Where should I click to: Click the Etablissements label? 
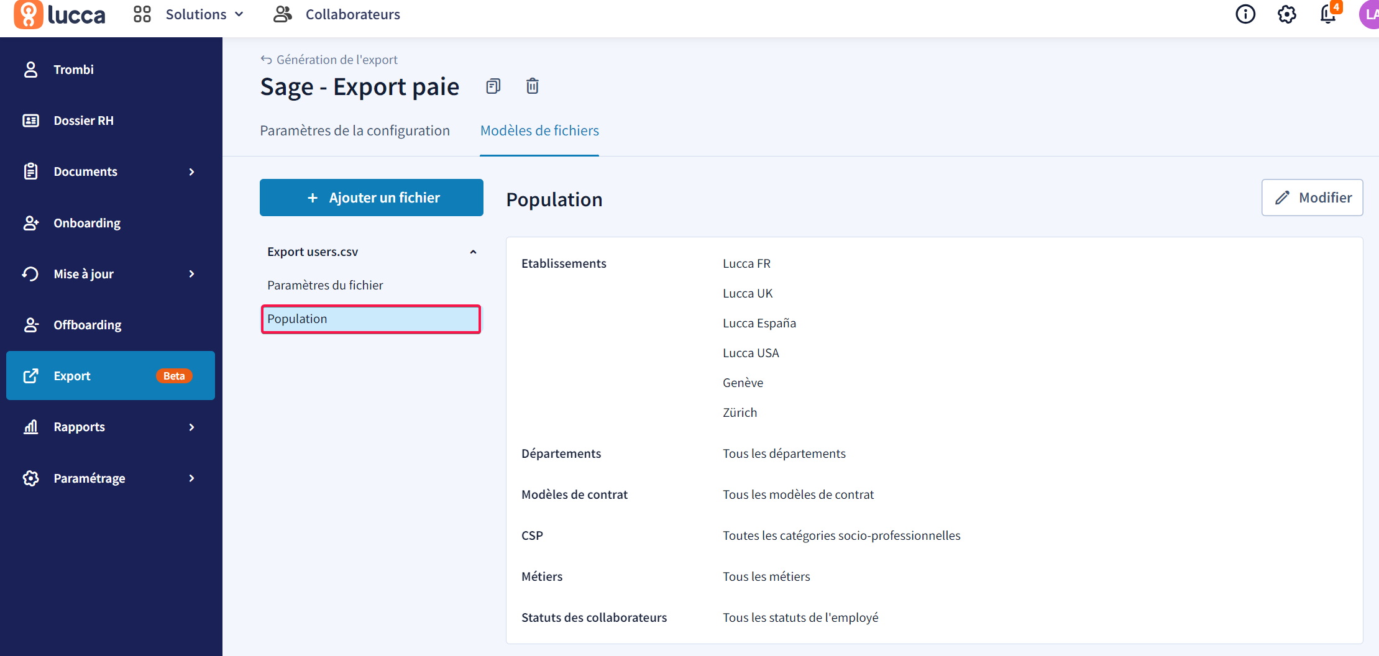click(564, 263)
